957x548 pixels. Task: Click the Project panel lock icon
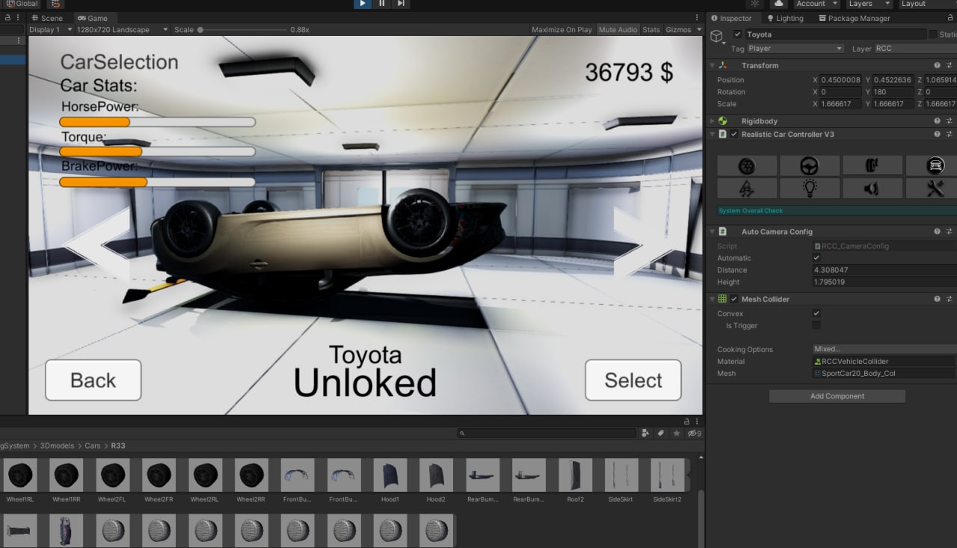[687, 422]
